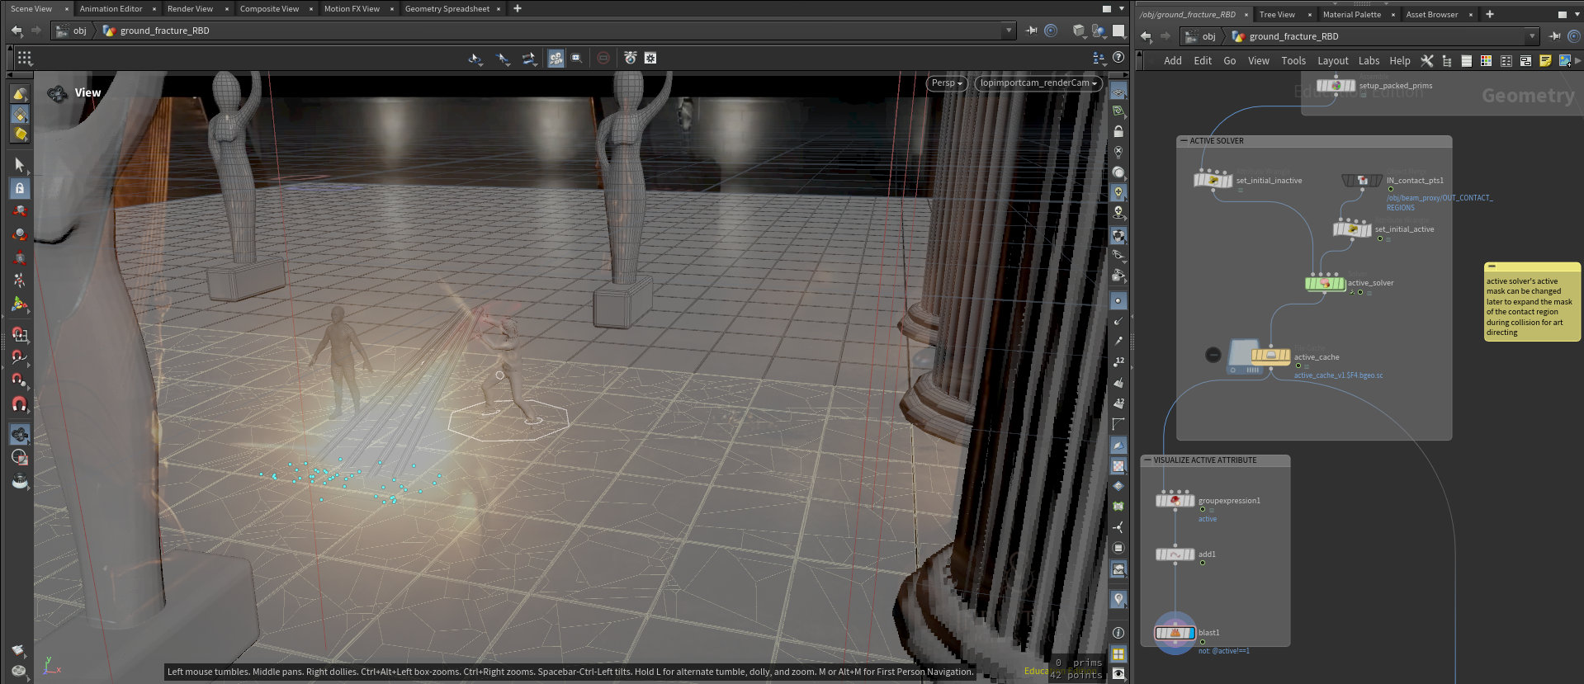Switch to the Render View tab
Viewport: 1584px width, 684px height.
pyautogui.click(x=190, y=9)
